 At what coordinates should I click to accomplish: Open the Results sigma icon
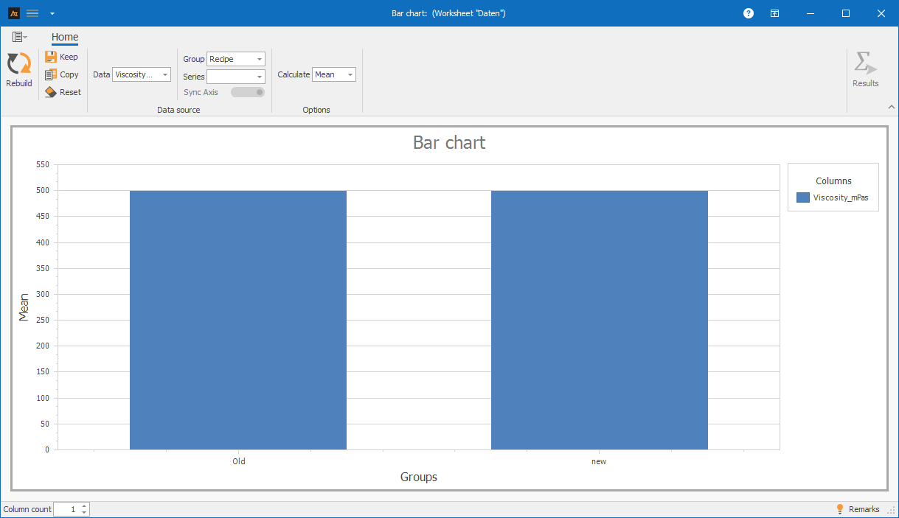point(865,65)
